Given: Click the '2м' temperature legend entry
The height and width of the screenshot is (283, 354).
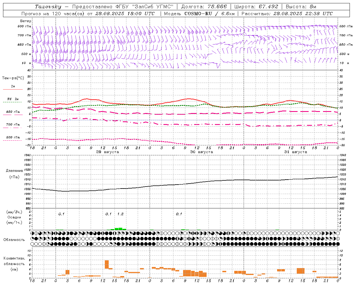Looking at the screenshot, I should click(13, 87).
